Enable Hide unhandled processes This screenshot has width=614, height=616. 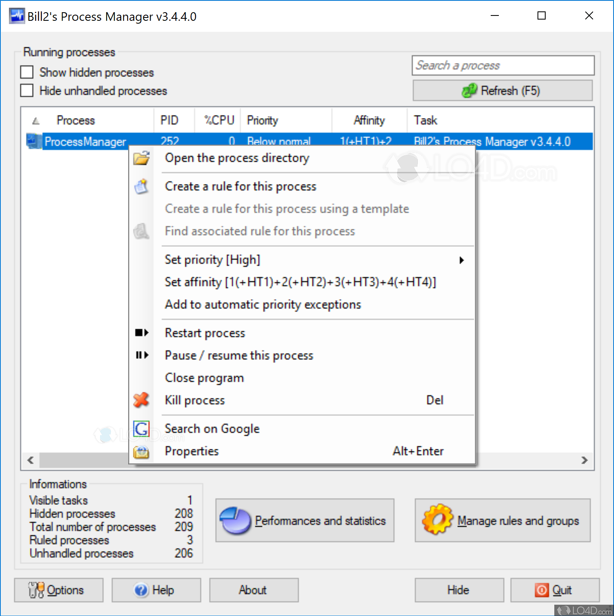coord(26,90)
